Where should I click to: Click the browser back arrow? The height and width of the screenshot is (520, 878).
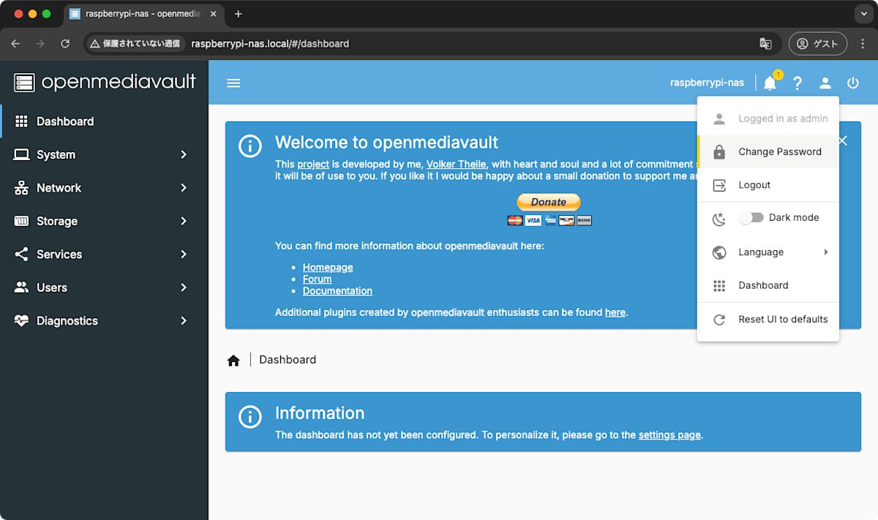tap(15, 44)
